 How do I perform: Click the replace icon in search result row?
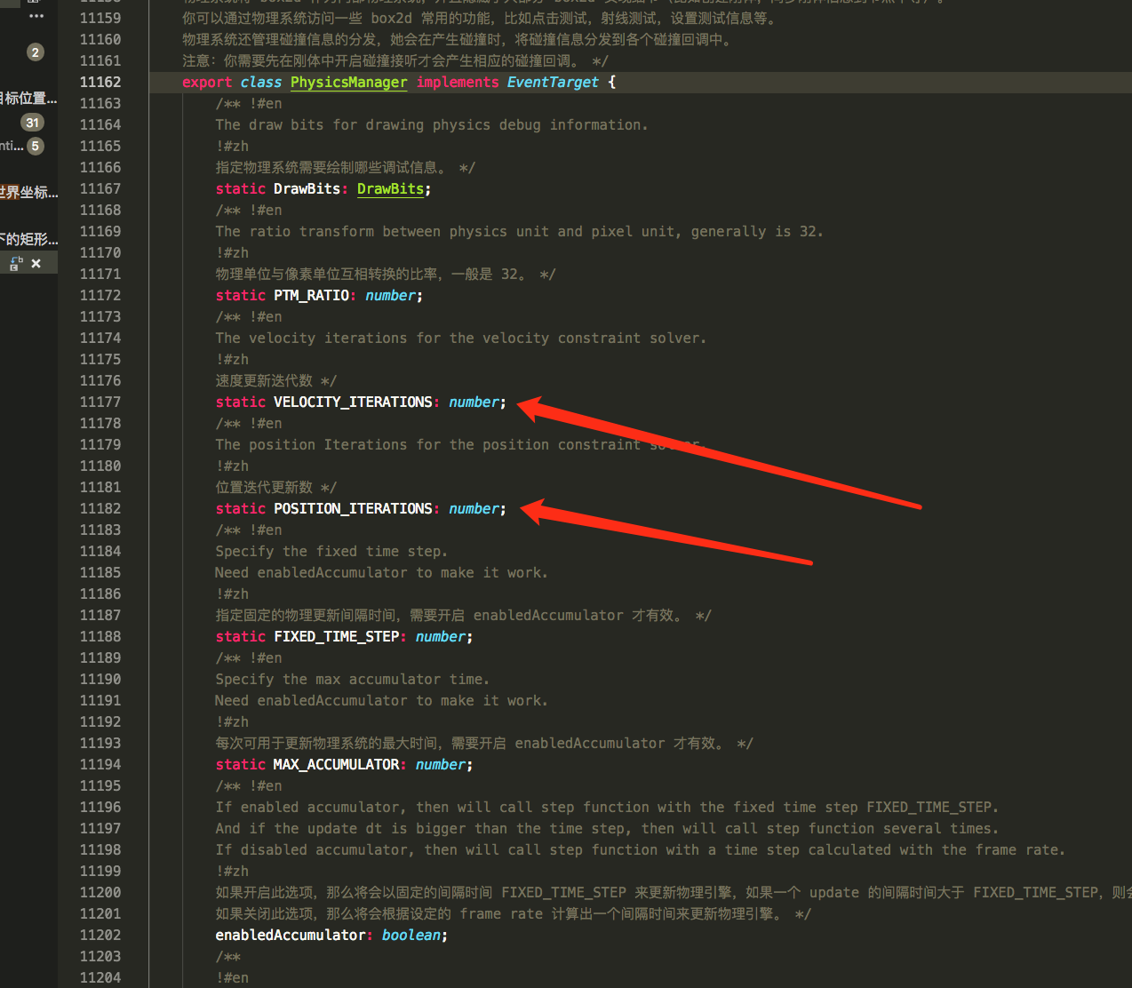point(16,263)
